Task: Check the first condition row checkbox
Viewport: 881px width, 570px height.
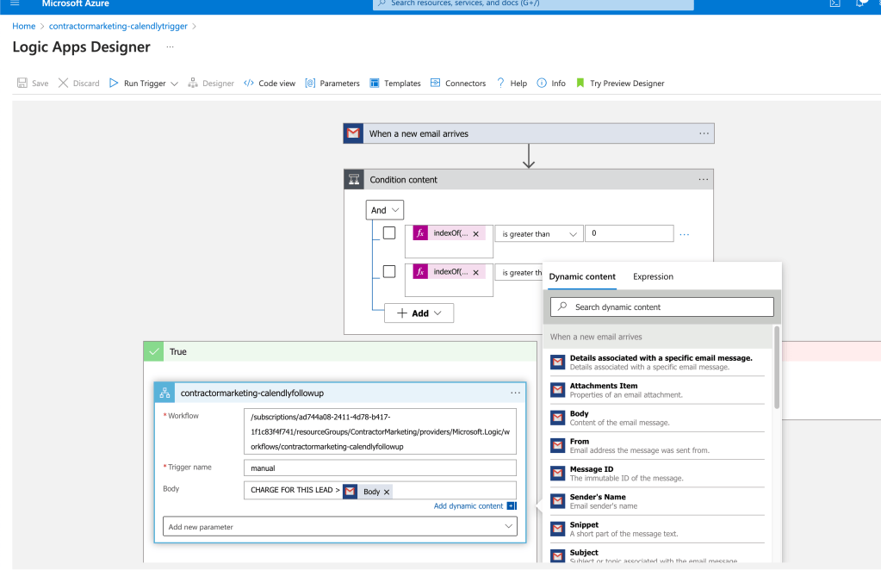Action: tap(388, 232)
